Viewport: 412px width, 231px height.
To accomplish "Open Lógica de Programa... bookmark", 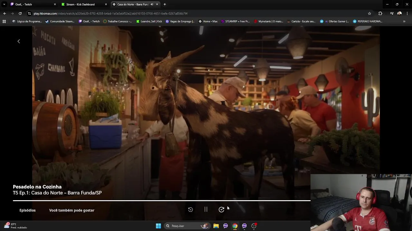I will pos(27,21).
